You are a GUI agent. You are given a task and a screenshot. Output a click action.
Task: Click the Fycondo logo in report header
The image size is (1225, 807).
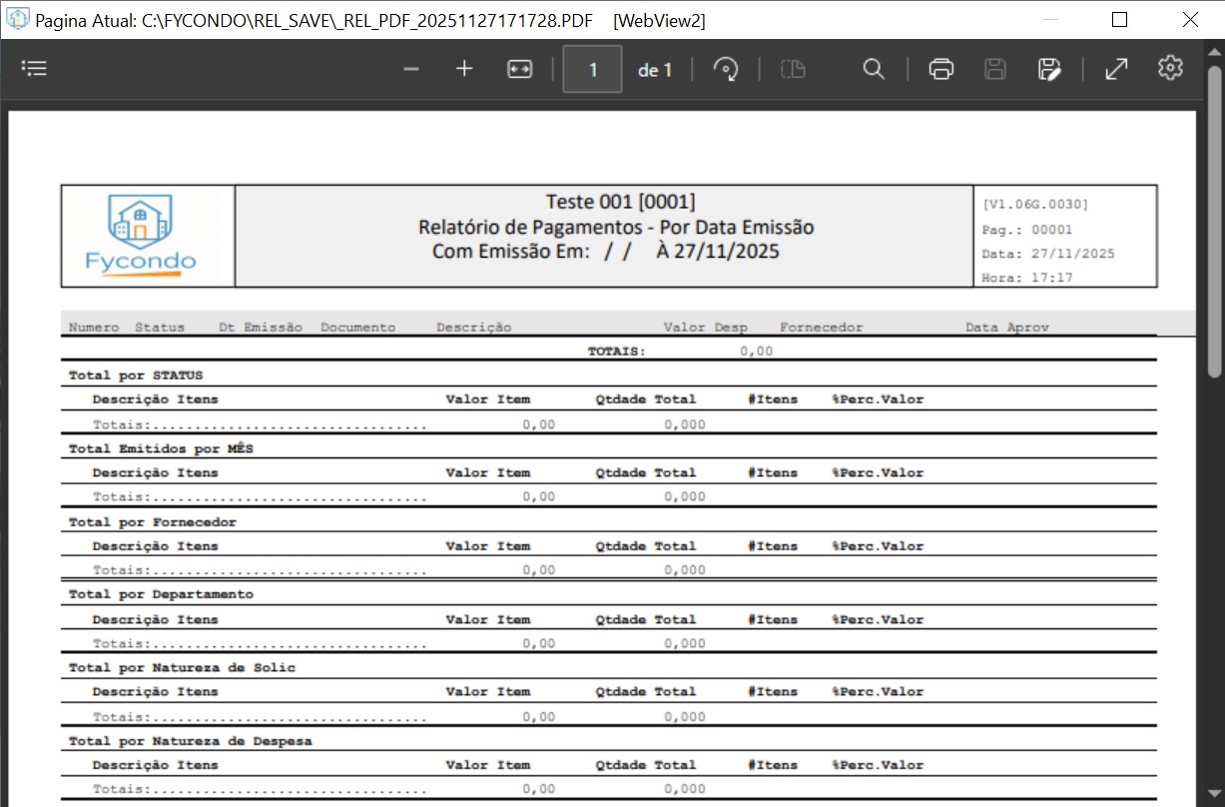point(141,236)
